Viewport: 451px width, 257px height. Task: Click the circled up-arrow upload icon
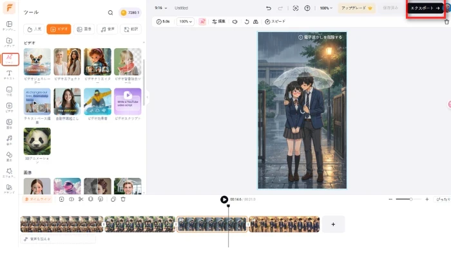point(307,8)
